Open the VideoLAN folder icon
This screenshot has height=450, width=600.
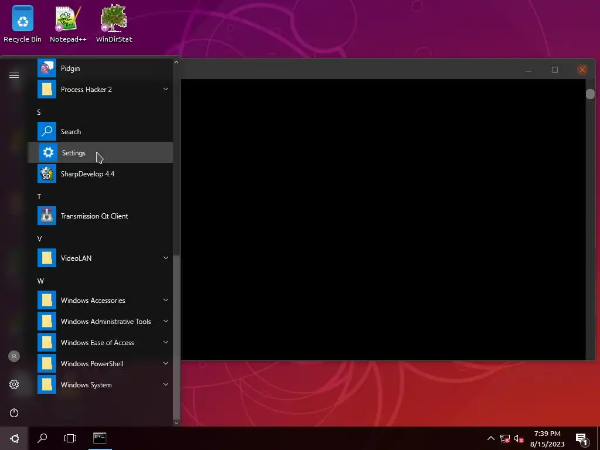47,258
